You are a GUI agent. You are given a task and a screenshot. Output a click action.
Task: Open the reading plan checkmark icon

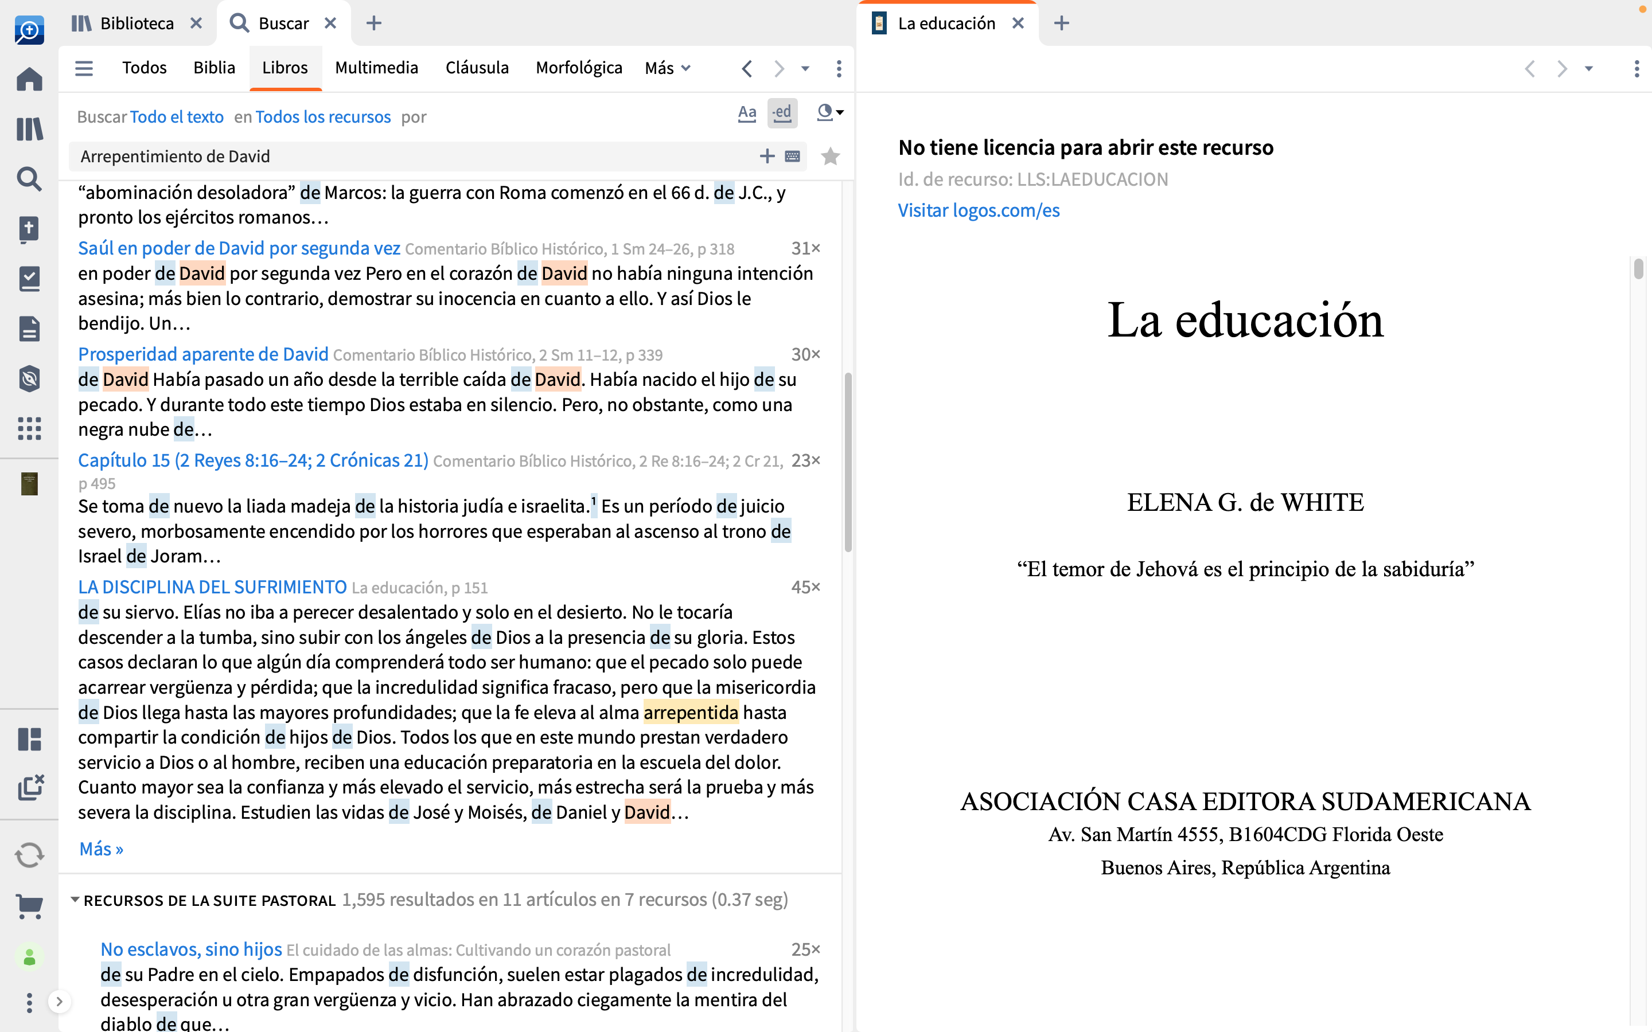coord(29,279)
